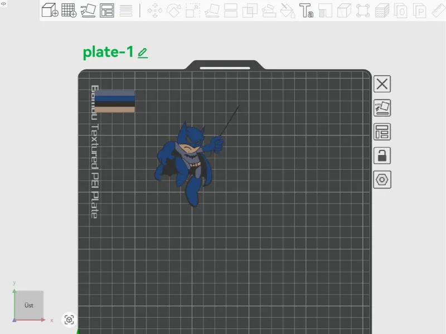This screenshot has height=334, width=446.
Task: Click the gray-blue color strip
Action: [115, 93]
